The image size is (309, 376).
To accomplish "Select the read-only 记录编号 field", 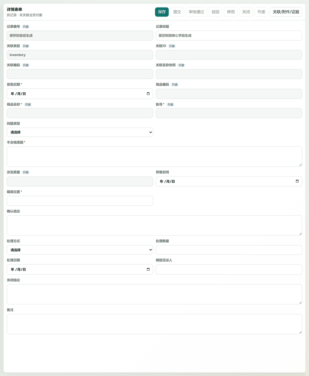I will [80, 35].
